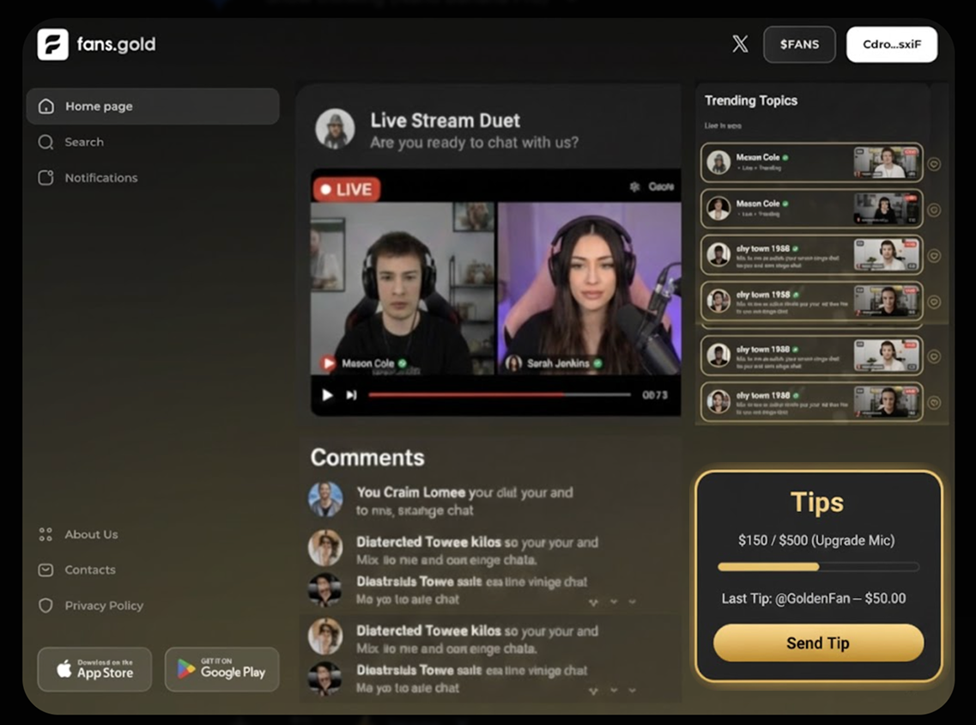Select Contacts in the sidebar menu
This screenshot has width=976, height=725.
click(x=92, y=570)
